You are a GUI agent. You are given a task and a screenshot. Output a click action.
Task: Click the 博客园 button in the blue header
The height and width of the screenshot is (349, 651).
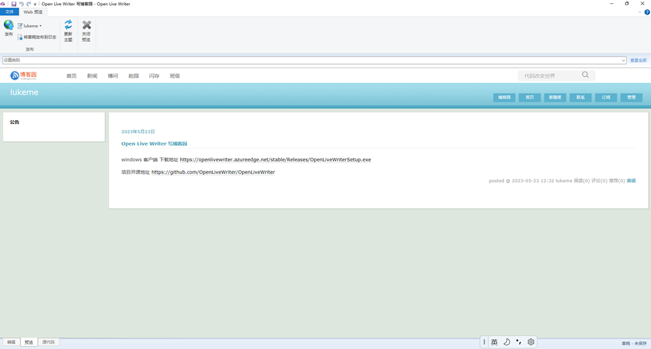[x=504, y=98]
